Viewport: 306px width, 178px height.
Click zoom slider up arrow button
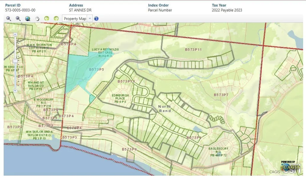(15, 34)
